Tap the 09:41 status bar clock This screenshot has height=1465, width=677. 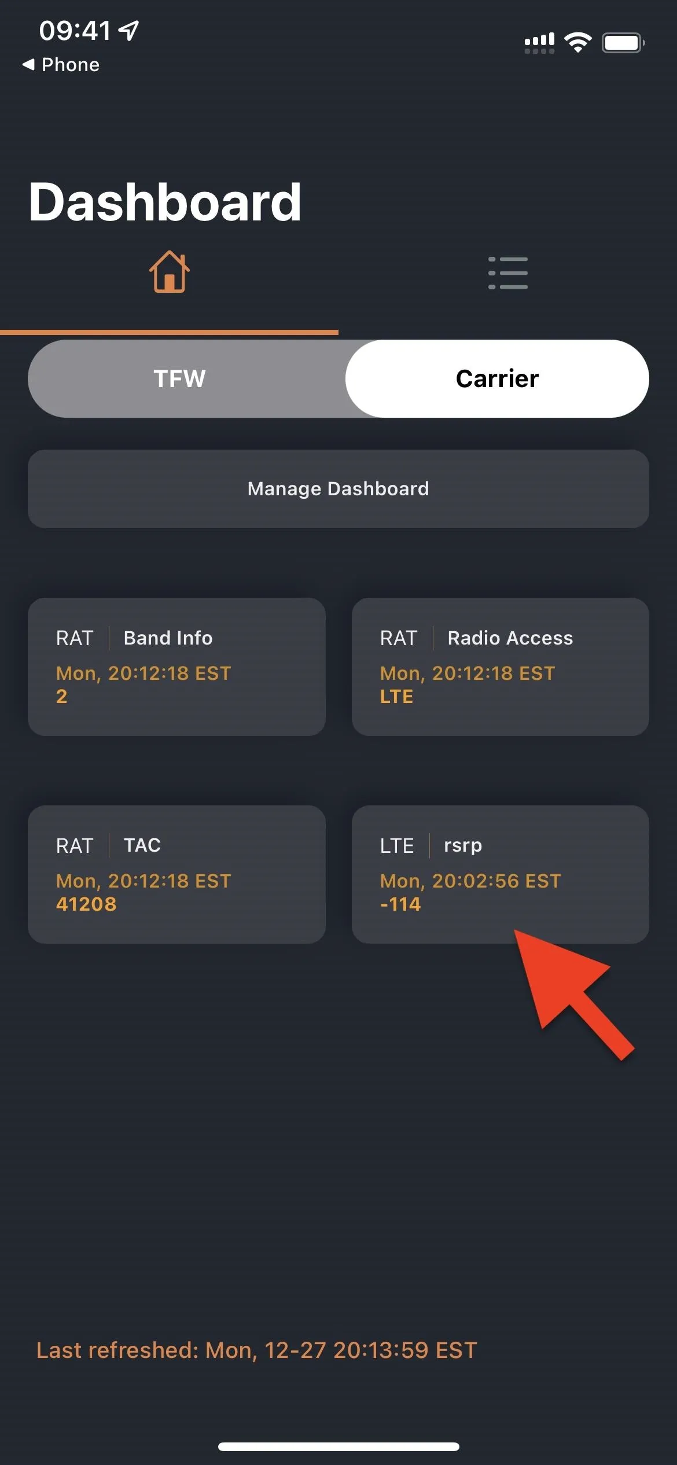75,31
